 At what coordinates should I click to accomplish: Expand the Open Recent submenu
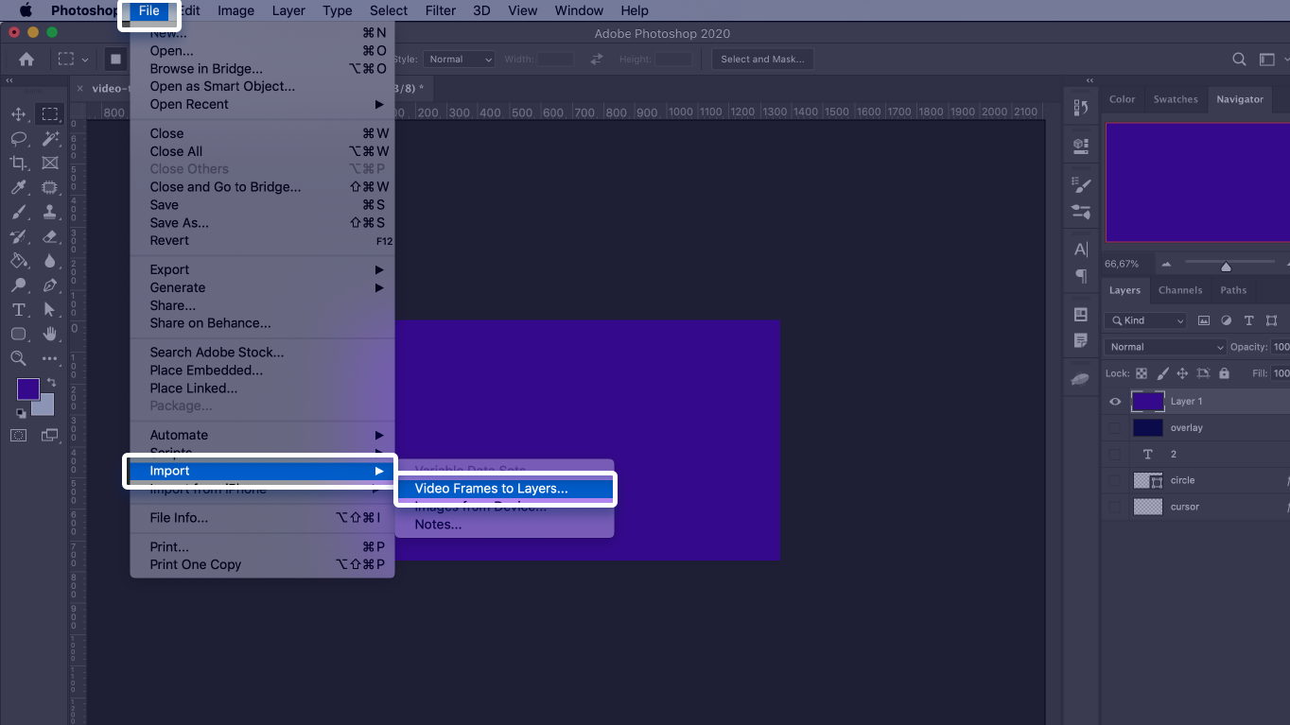pyautogui.click(x=262, y=104)
